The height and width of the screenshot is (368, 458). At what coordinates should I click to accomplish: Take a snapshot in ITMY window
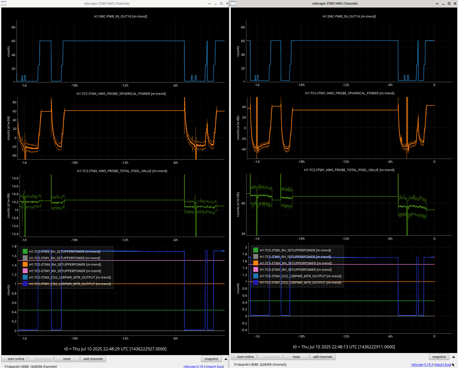439,357
